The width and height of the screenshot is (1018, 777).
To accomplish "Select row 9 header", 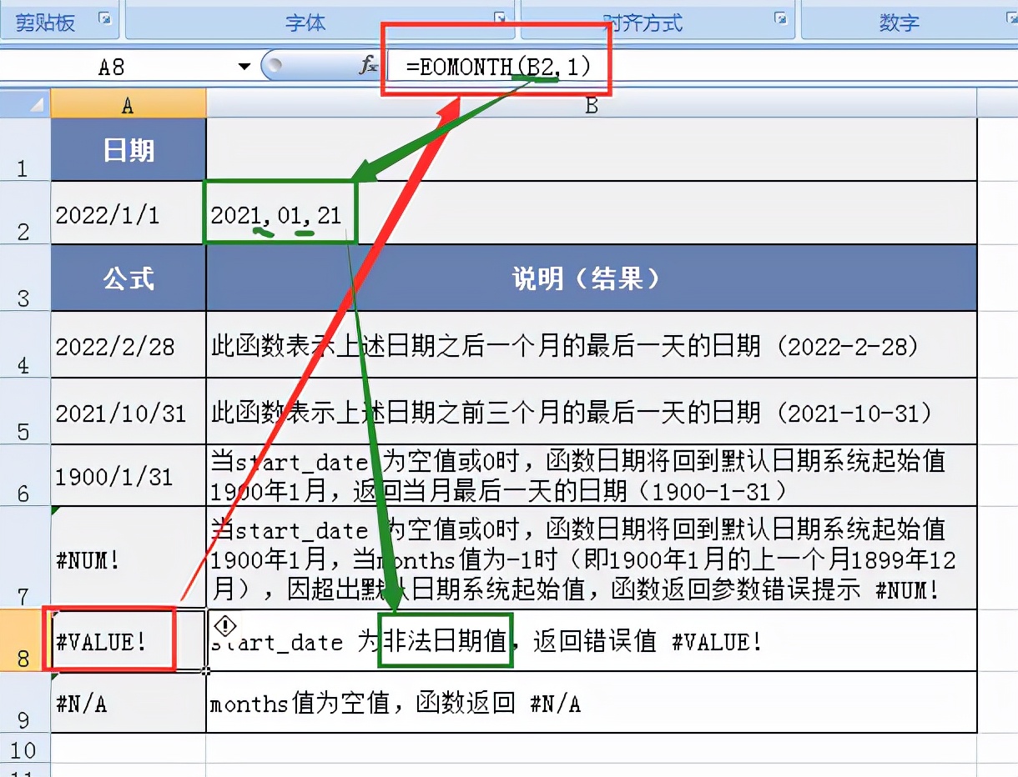I will (x=24, y=703).
